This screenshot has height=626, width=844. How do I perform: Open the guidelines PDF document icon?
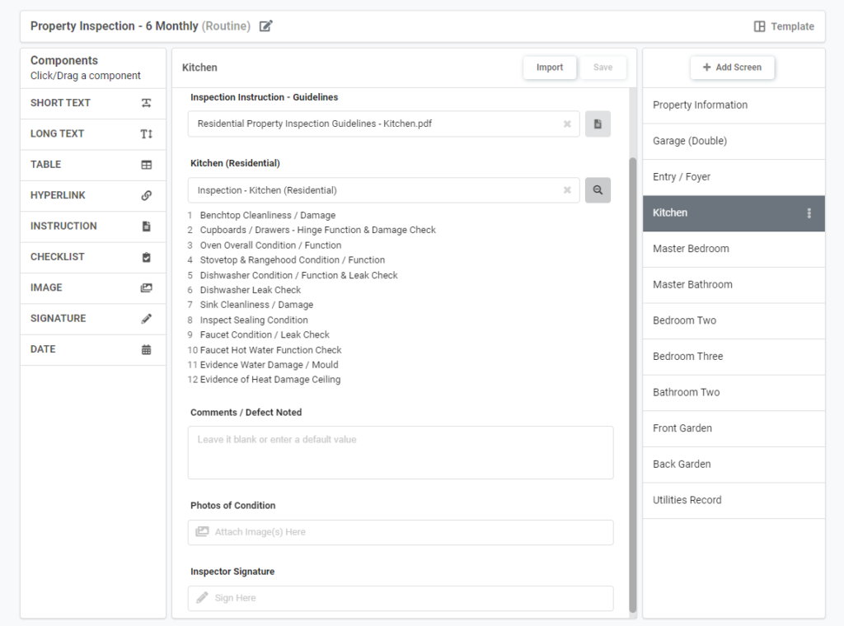(598, 124)
